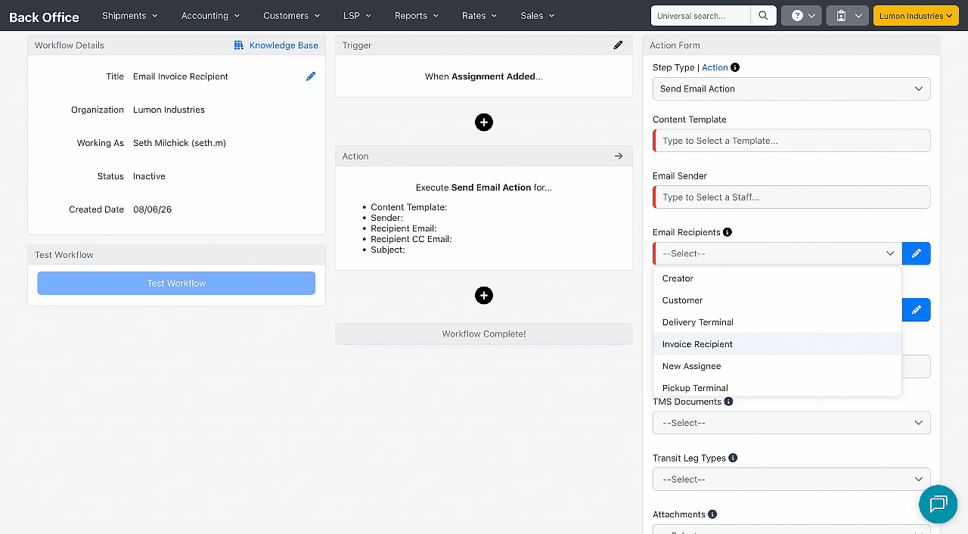Click the universal search magnifier button
This screenshot has height=534, width=968.
pyautogui.click(x=764, y=15)
